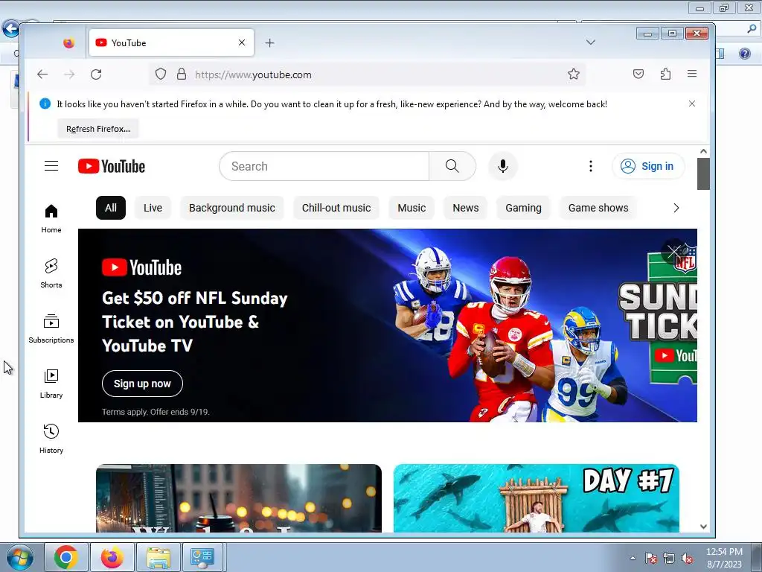
Task: Filter by Chill-out music chip
Action: tap(336, 208)
